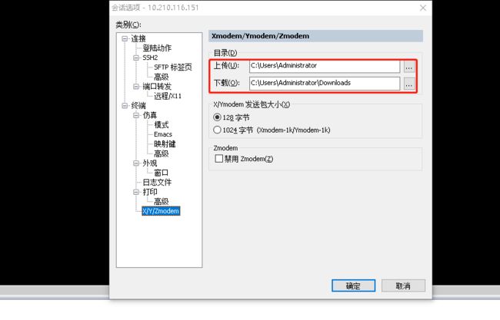Open the SFTP 标签页 category

tap(173, 67)
